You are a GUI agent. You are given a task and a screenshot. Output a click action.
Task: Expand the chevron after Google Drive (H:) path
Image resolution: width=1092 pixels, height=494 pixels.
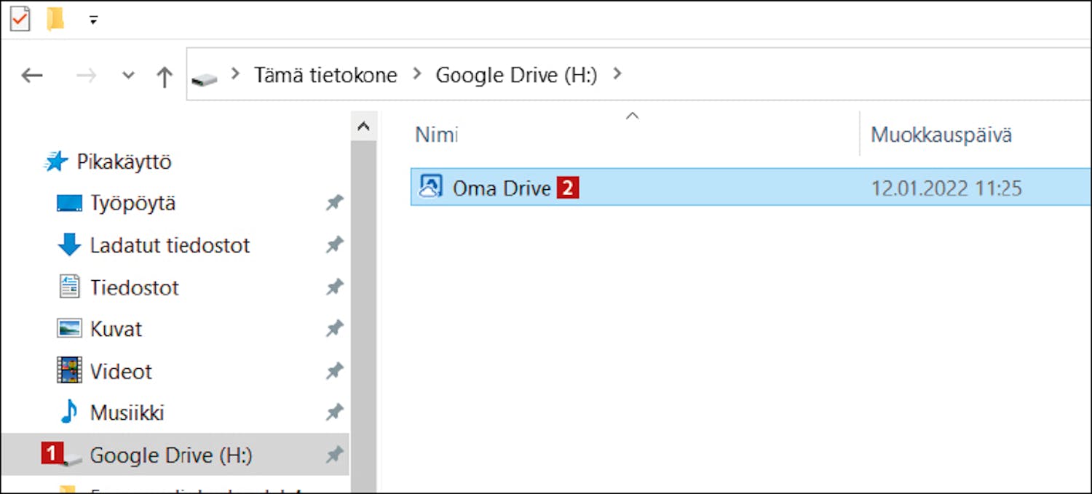click(618, 74)
